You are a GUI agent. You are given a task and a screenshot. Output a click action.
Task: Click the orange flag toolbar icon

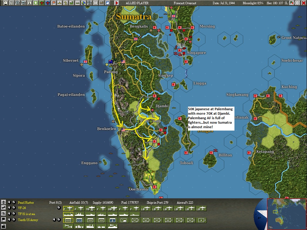[x=53, y=3]
